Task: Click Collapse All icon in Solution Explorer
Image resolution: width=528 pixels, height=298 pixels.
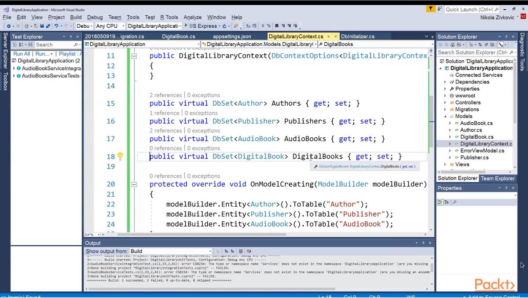Action: tap(486, 45)
